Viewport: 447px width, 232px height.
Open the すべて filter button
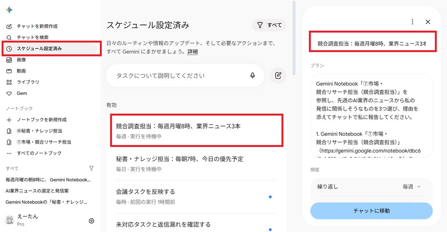[269, 25]
